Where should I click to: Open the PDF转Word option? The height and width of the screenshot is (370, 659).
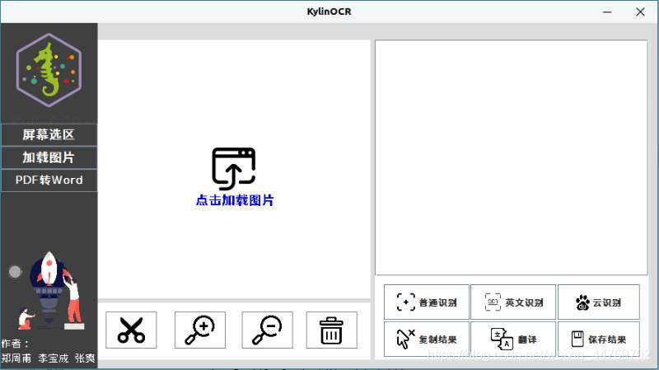[x=49, y=180]
